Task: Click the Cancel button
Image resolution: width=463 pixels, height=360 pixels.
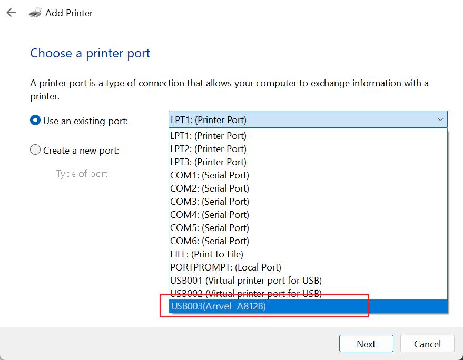Action: tap(427, 344)
